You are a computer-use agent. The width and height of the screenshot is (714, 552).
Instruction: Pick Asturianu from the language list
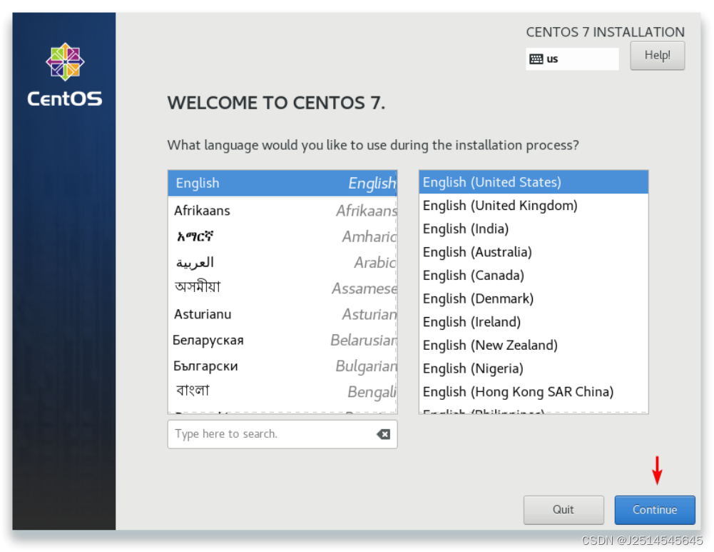click(x=282, y=314)
